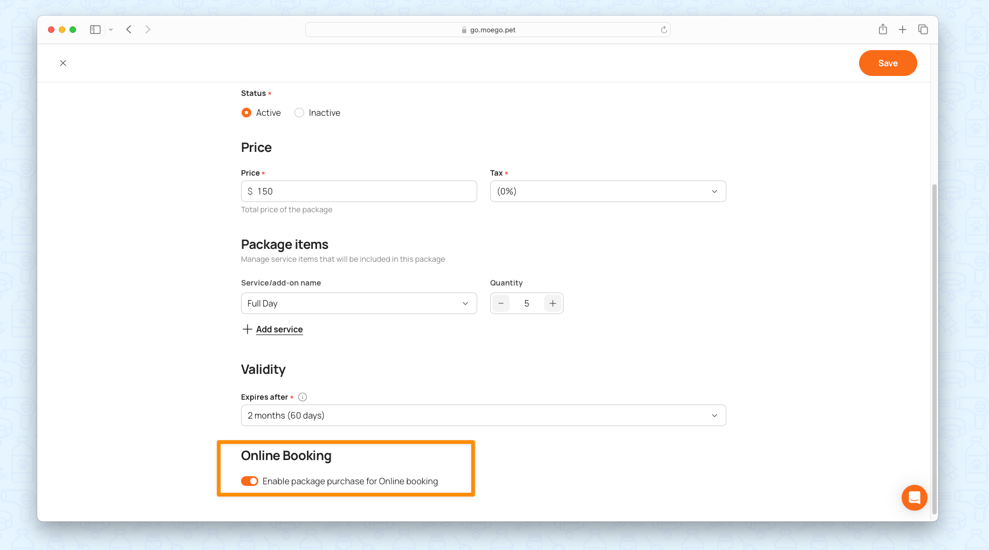
Task: Toggle Enable package purchase for Online booking
Action: 250,481
